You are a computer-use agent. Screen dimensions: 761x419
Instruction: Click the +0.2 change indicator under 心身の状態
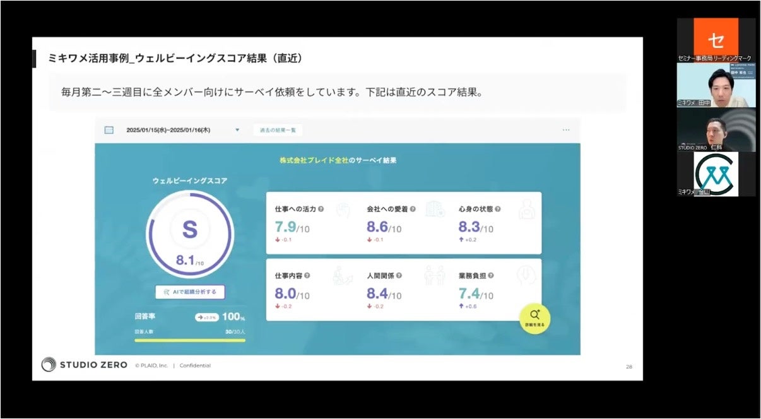coord(468,240)
